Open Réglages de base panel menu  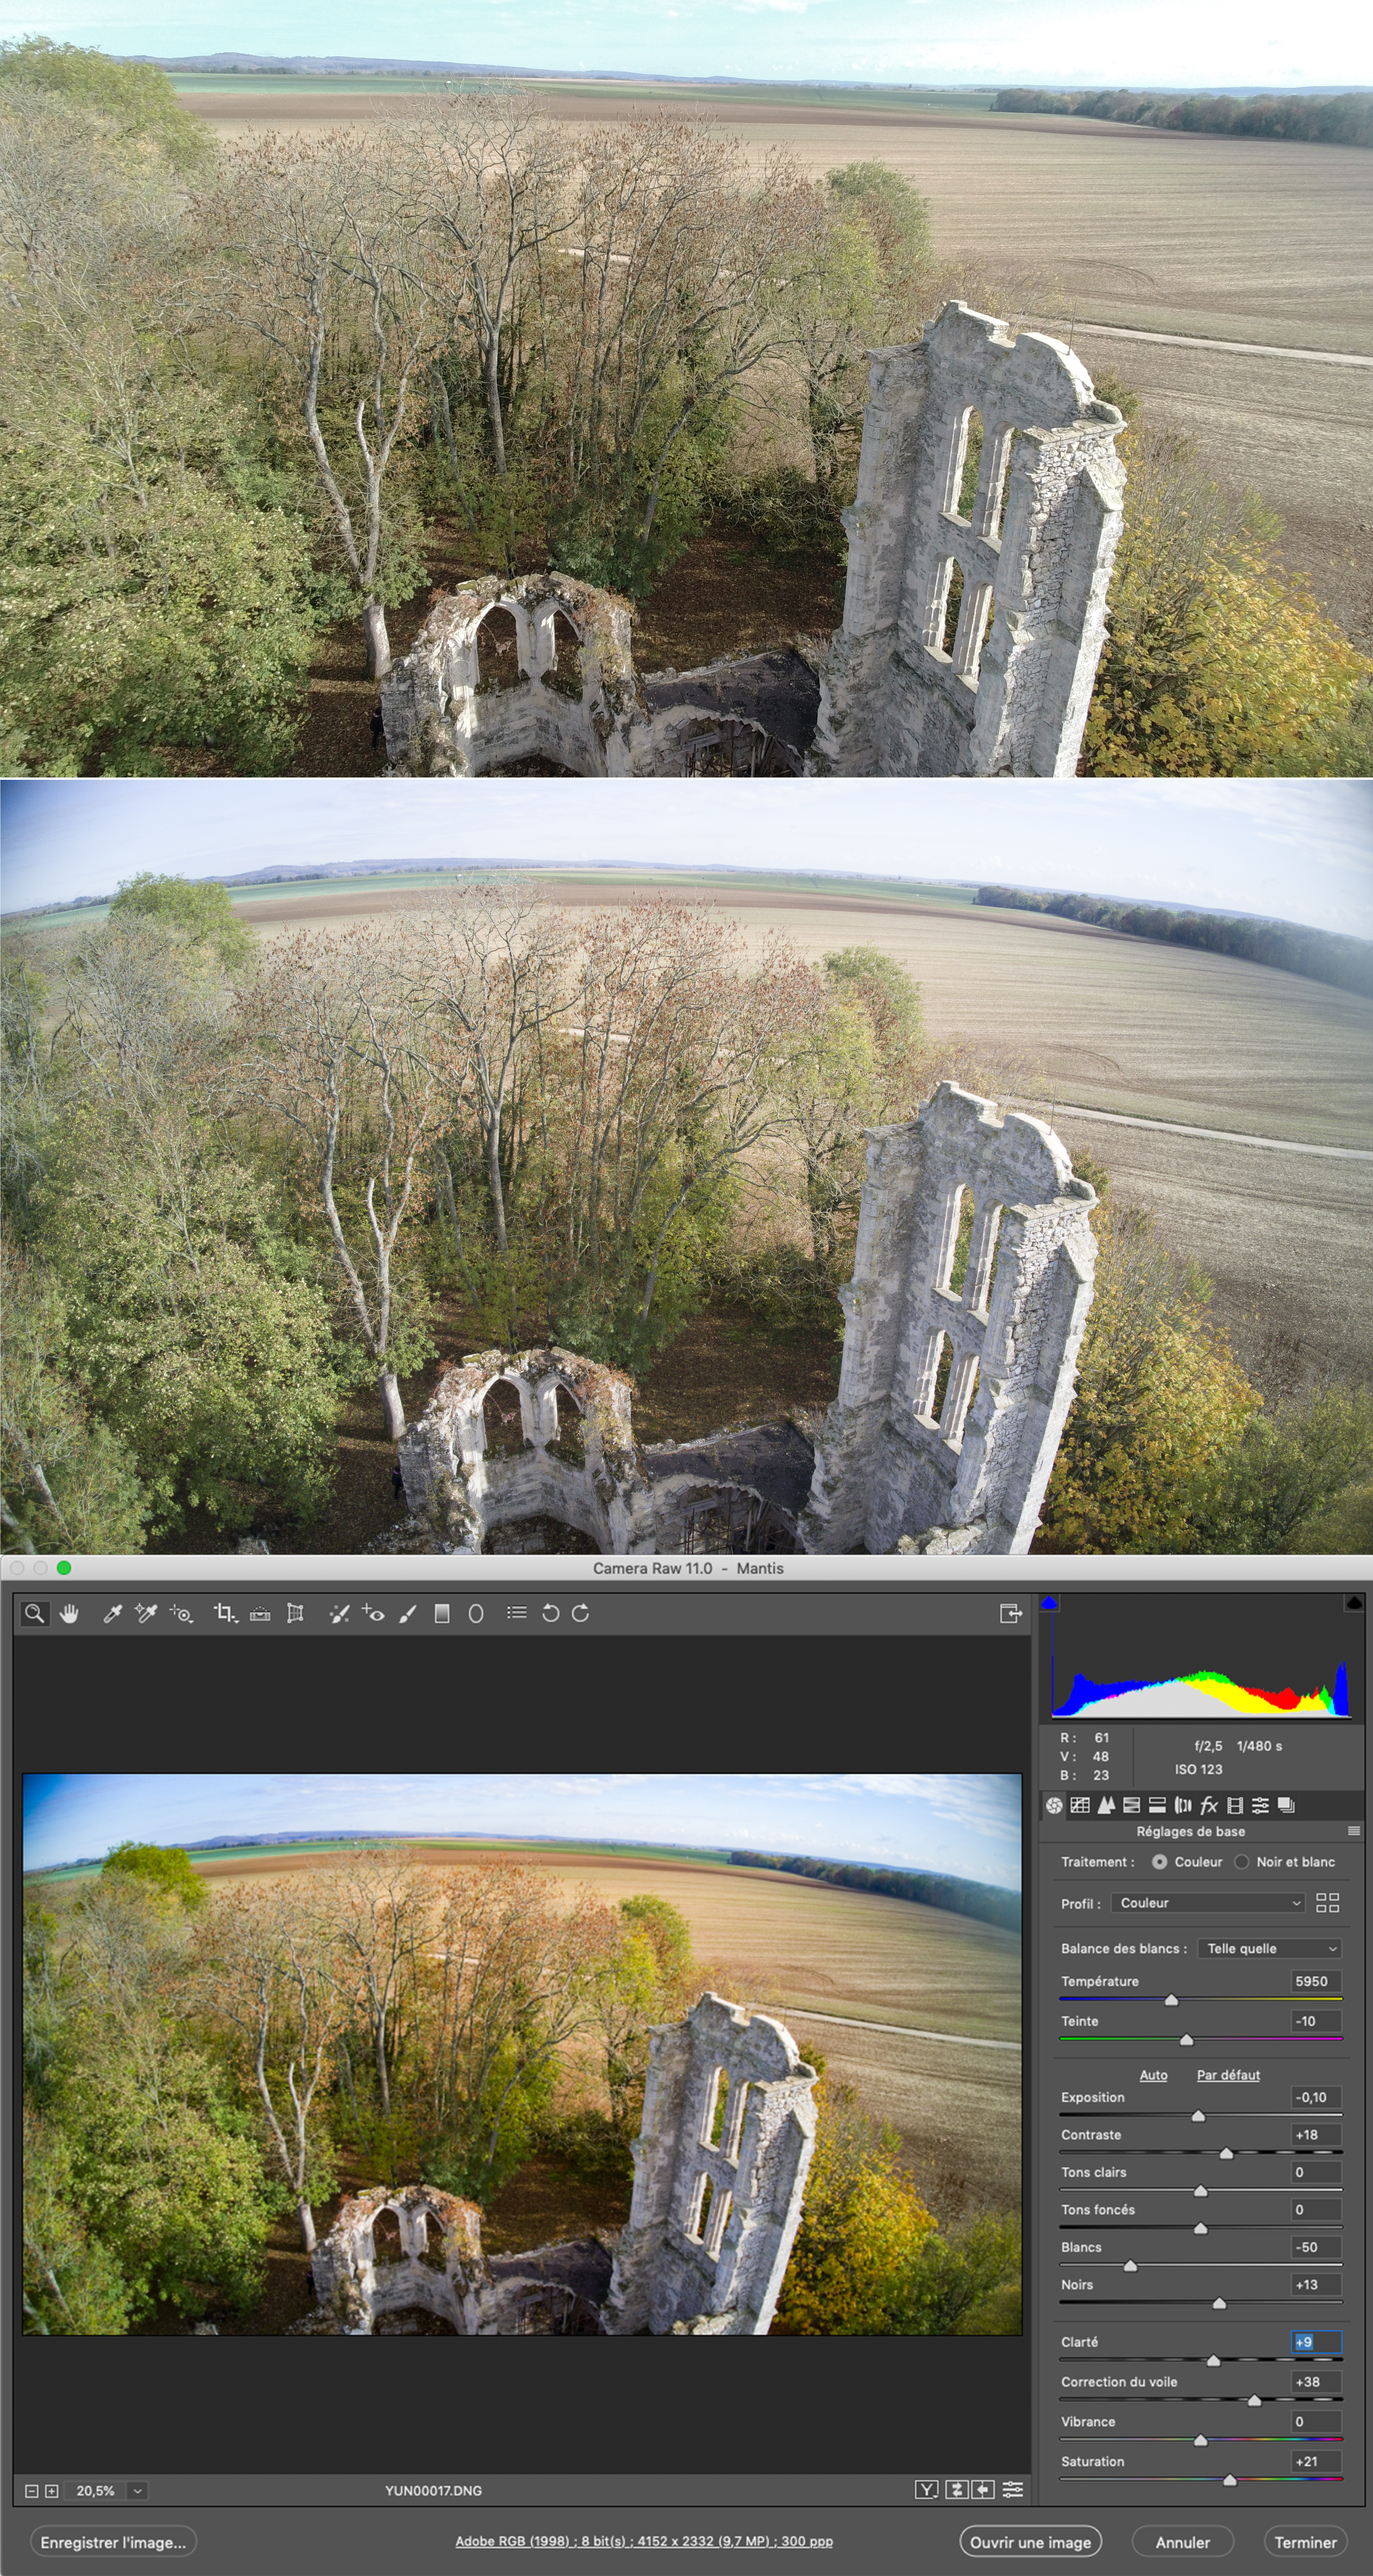[x=1354, y=1831]
